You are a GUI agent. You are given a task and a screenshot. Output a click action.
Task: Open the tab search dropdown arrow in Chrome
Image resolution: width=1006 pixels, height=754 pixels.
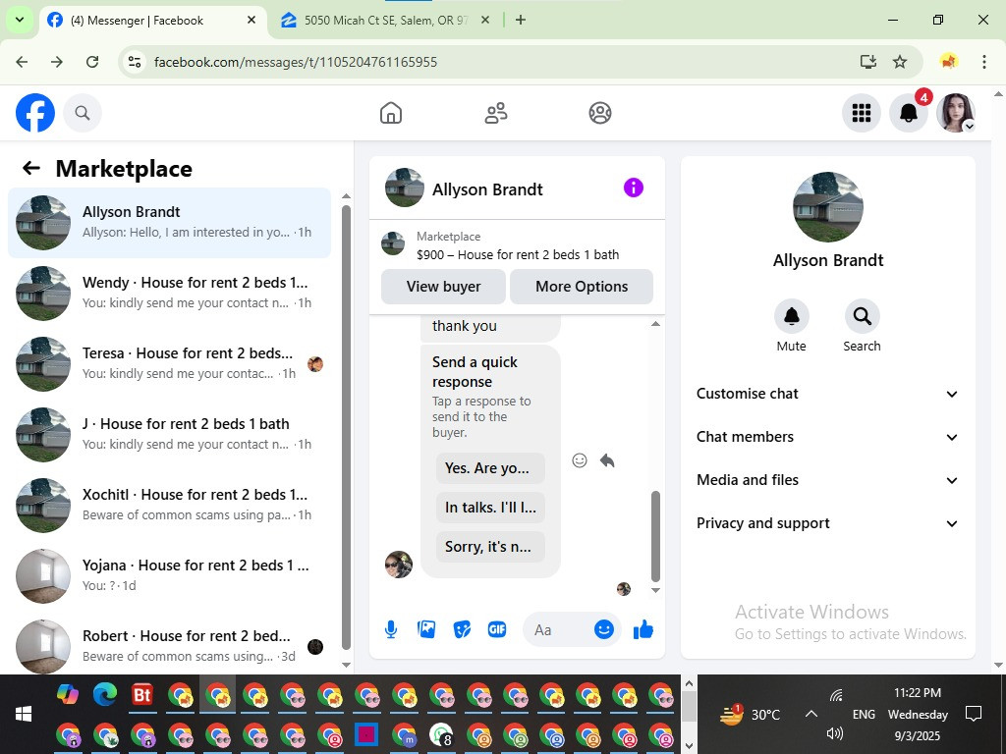(x=20, y=20)
